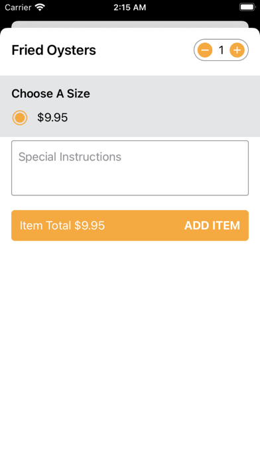Select the $9.95 size radio button
This screenshot has height=461, width=260.
coord(20,118)
